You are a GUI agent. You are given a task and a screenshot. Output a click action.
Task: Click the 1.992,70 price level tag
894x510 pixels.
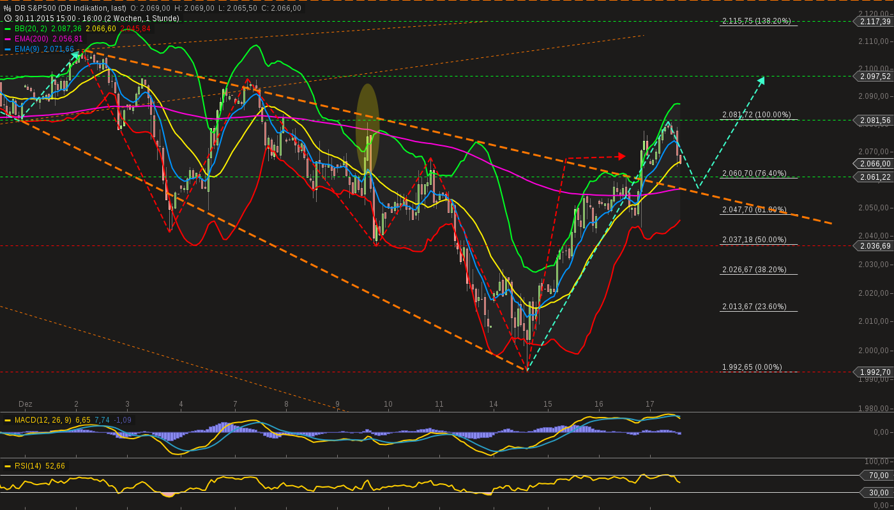coord(874,372)
